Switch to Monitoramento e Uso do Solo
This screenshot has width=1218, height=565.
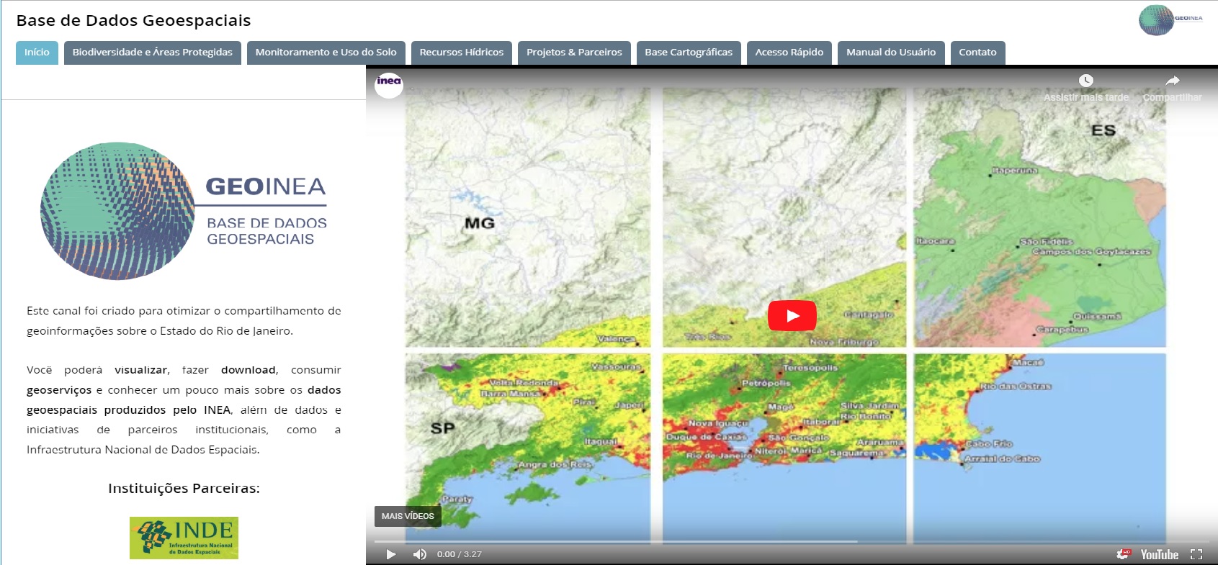click(x=326, y=53)
